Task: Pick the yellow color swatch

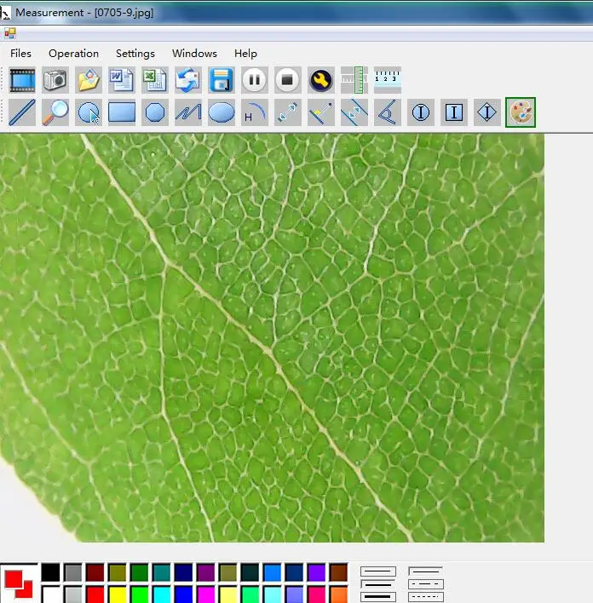Action: tap(118, 594)
